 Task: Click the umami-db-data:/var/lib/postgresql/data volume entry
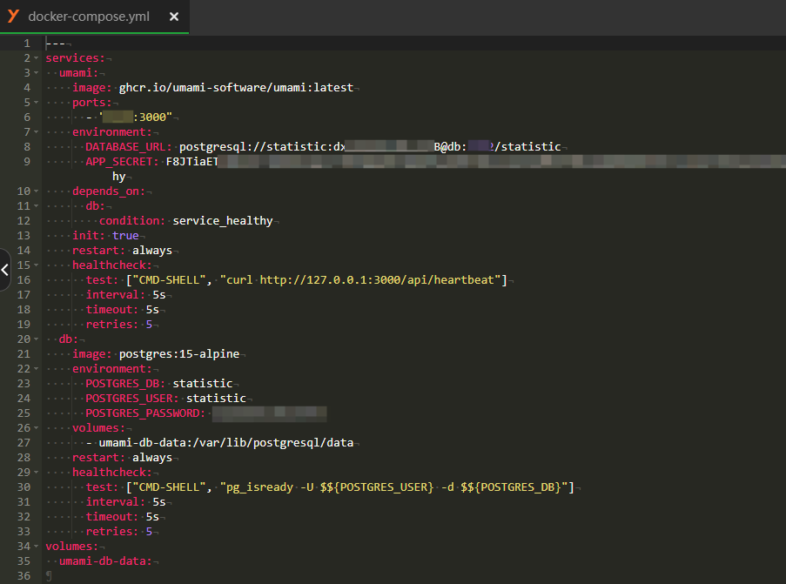226,443
